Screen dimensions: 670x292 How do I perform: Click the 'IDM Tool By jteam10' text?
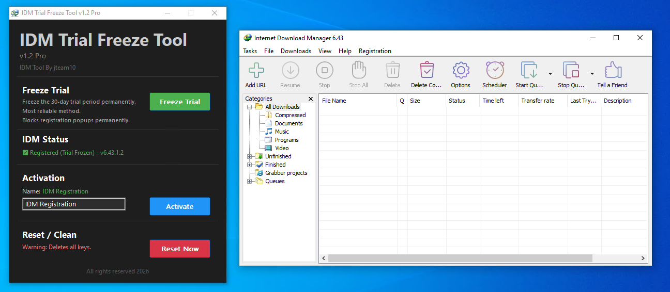[x=48, y=68]
